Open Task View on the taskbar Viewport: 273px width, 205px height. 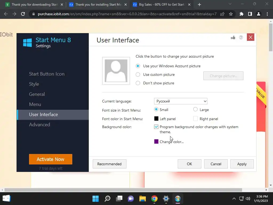[119, 199]
